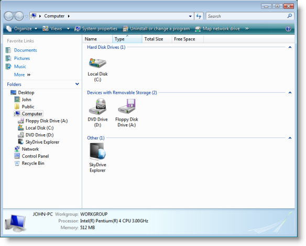Open the address bar history dropdown
306x246 pixels.
click(x=190, y=16)
